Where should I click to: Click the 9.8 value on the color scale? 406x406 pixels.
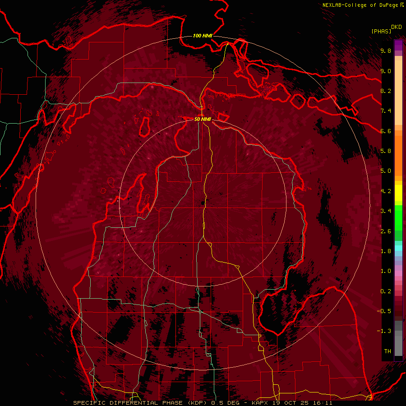coord(386,51)
